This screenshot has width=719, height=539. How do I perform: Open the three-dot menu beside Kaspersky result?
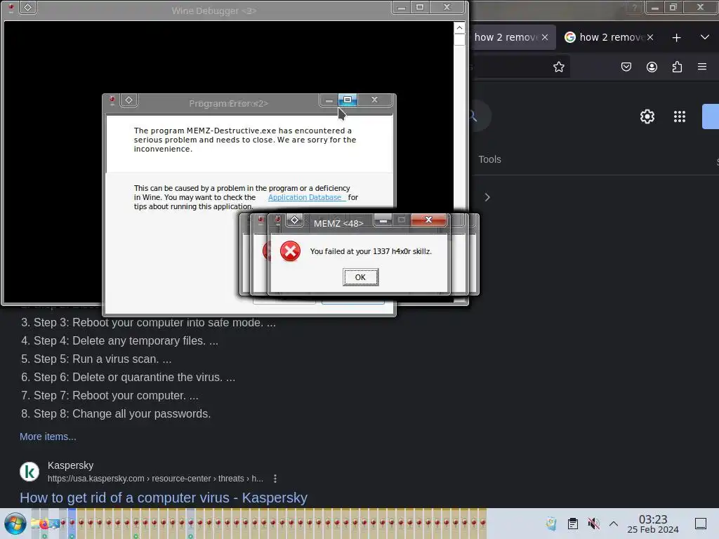pos(275,479)
